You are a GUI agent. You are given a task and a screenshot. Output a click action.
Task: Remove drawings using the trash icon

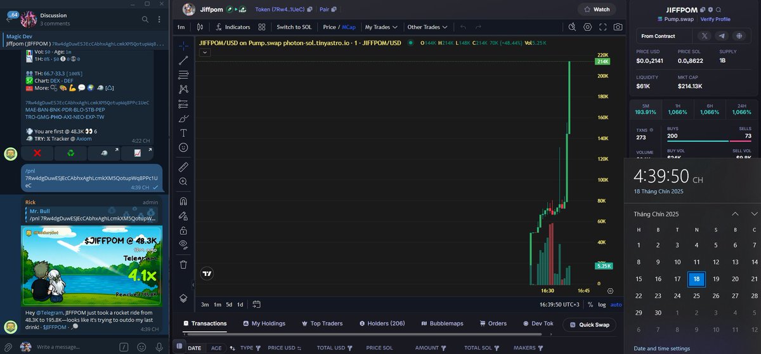(183, 264)
